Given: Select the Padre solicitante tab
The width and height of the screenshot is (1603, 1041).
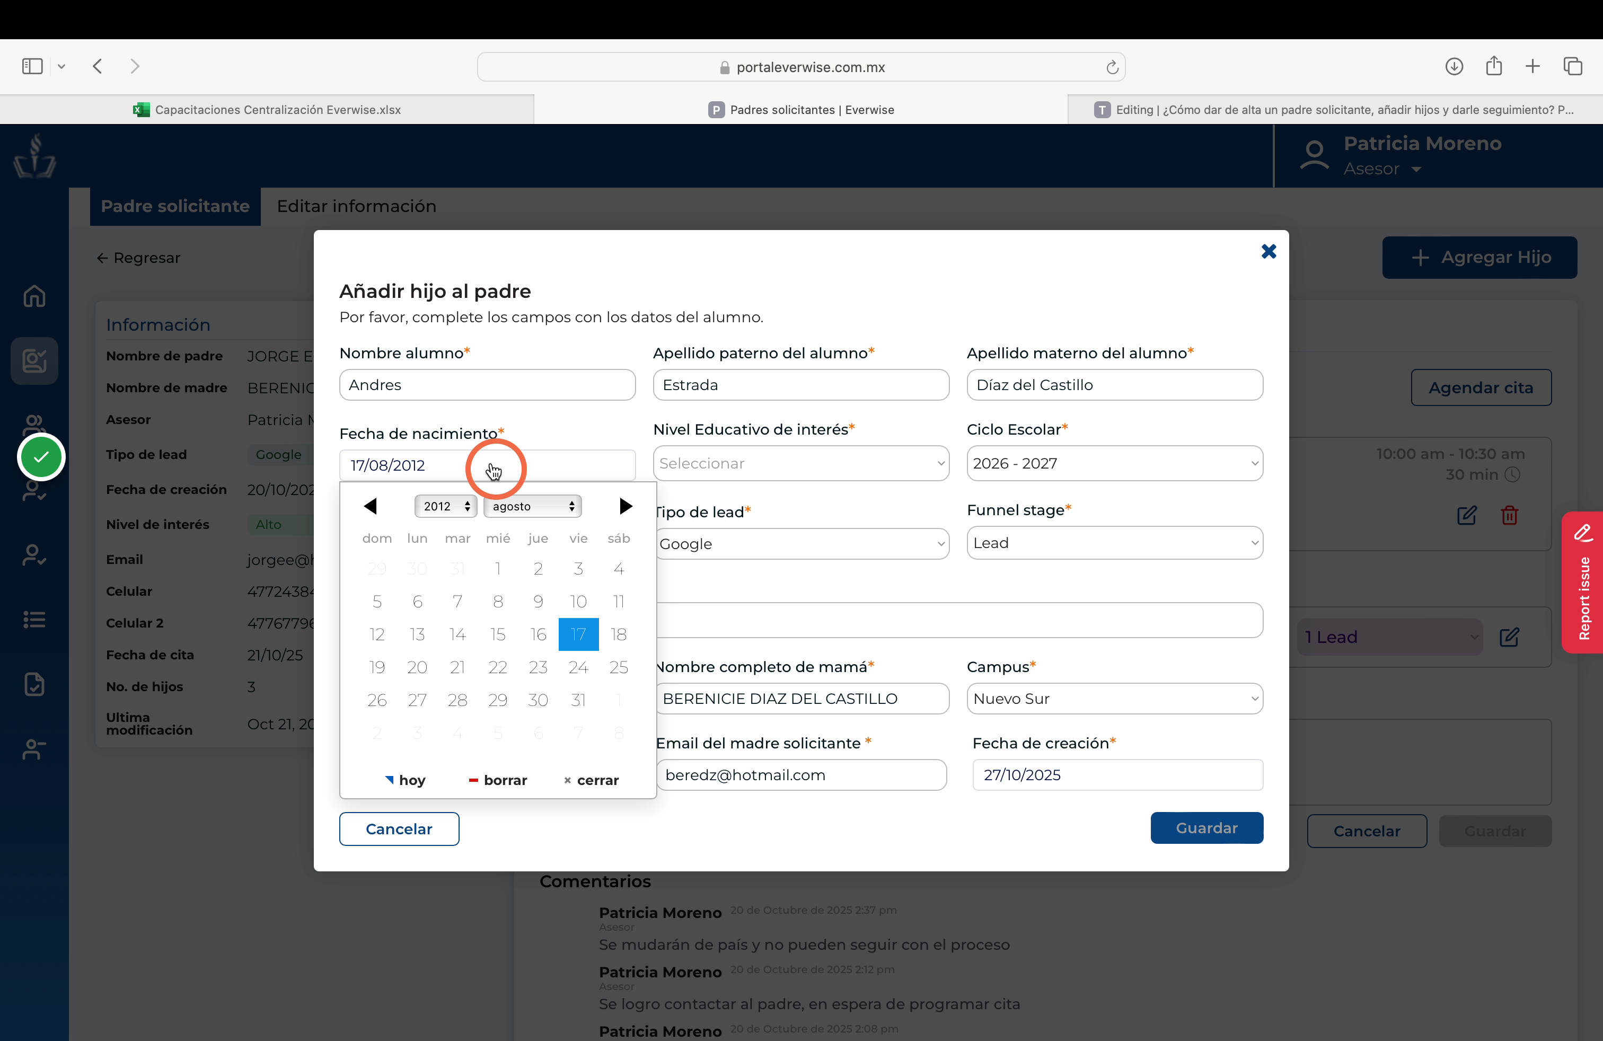Looking at the screenshot, I should (x=175, y=206).
